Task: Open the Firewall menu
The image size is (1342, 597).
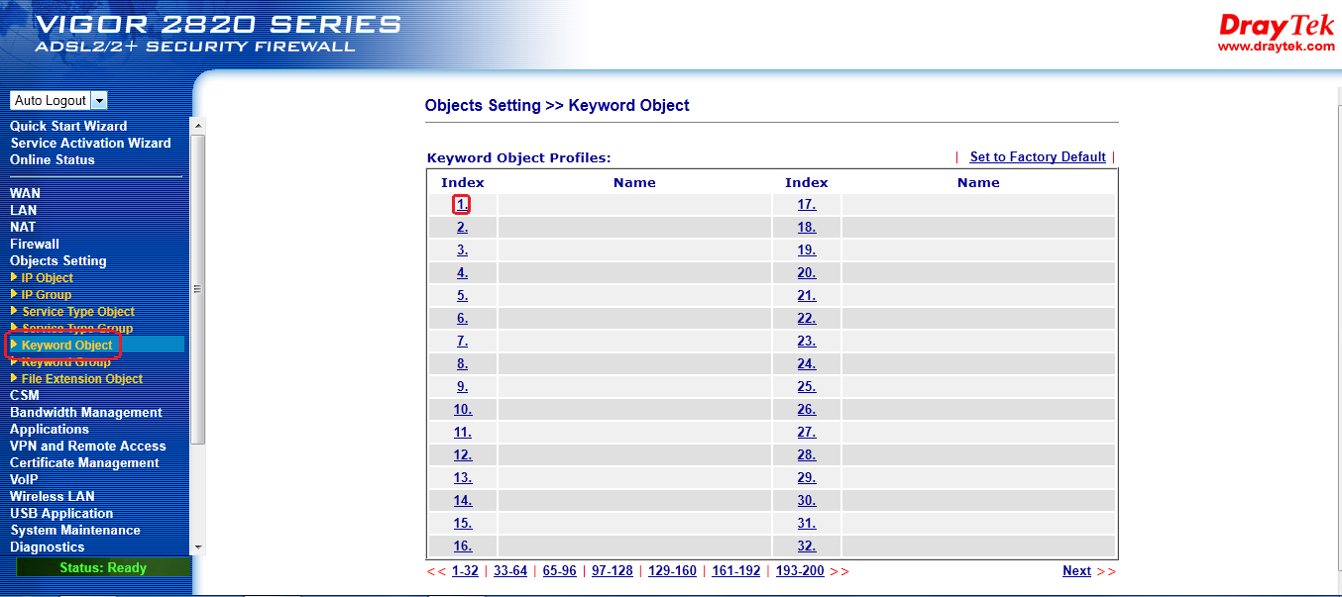Action: coord(35,245)
